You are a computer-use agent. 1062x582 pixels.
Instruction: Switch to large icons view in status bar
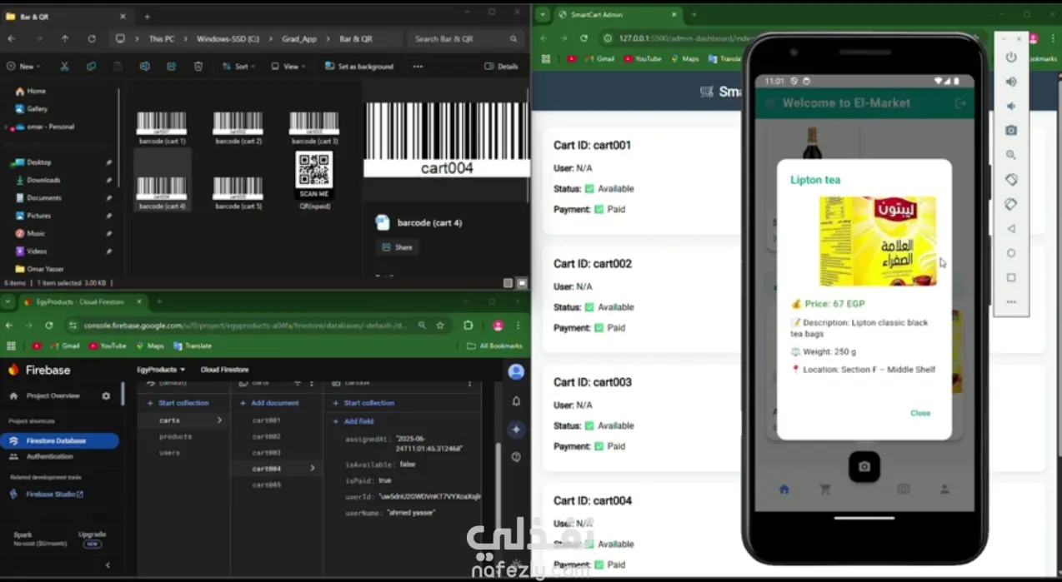coord(522,283)
